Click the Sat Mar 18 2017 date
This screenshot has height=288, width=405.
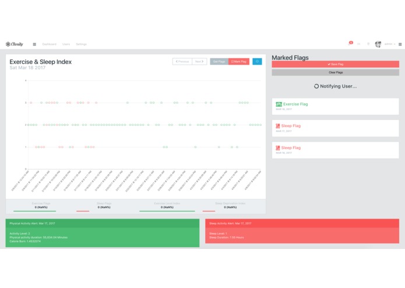click(x=27, y=68)
